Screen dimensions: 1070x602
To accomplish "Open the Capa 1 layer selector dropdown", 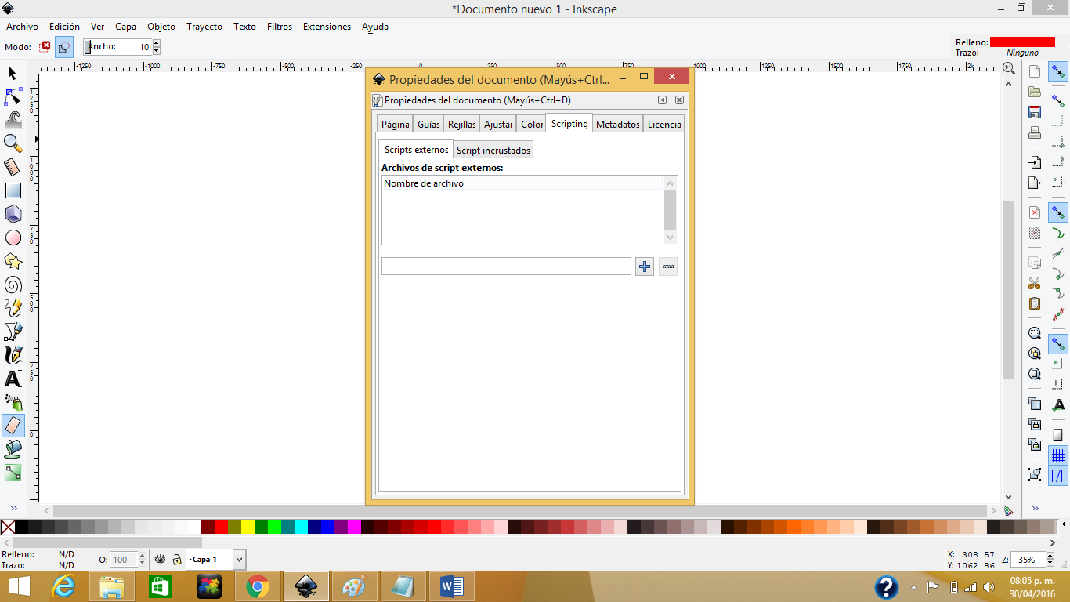I will click(x=239, y=559).
